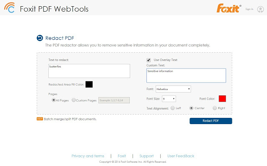The width and height of the screenshot is (267, 166).
Task: Select the All Pages radio button
Action: 54,100
